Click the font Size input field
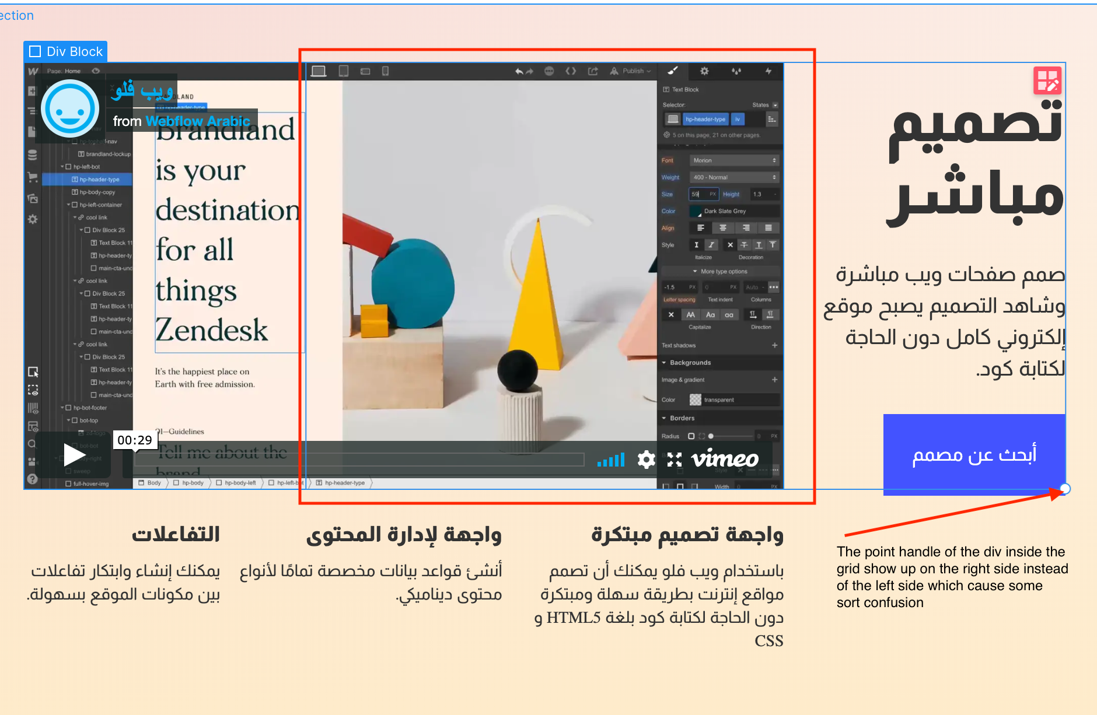1097x715 pixels. (703, 194)
